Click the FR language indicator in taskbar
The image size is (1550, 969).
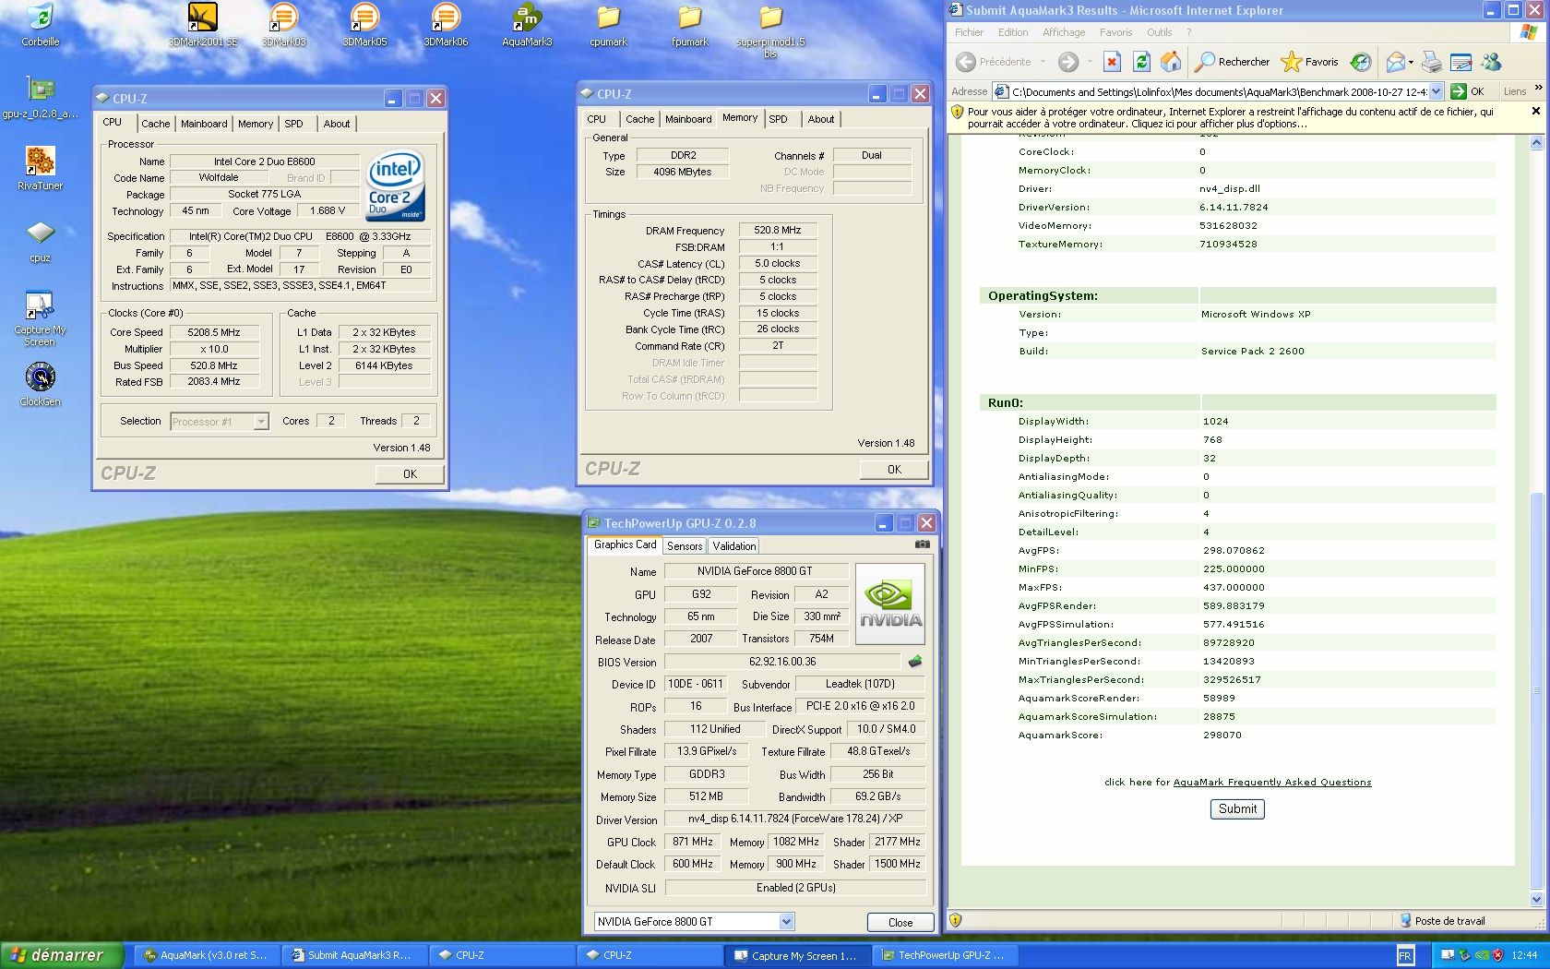click(1405, 956)
